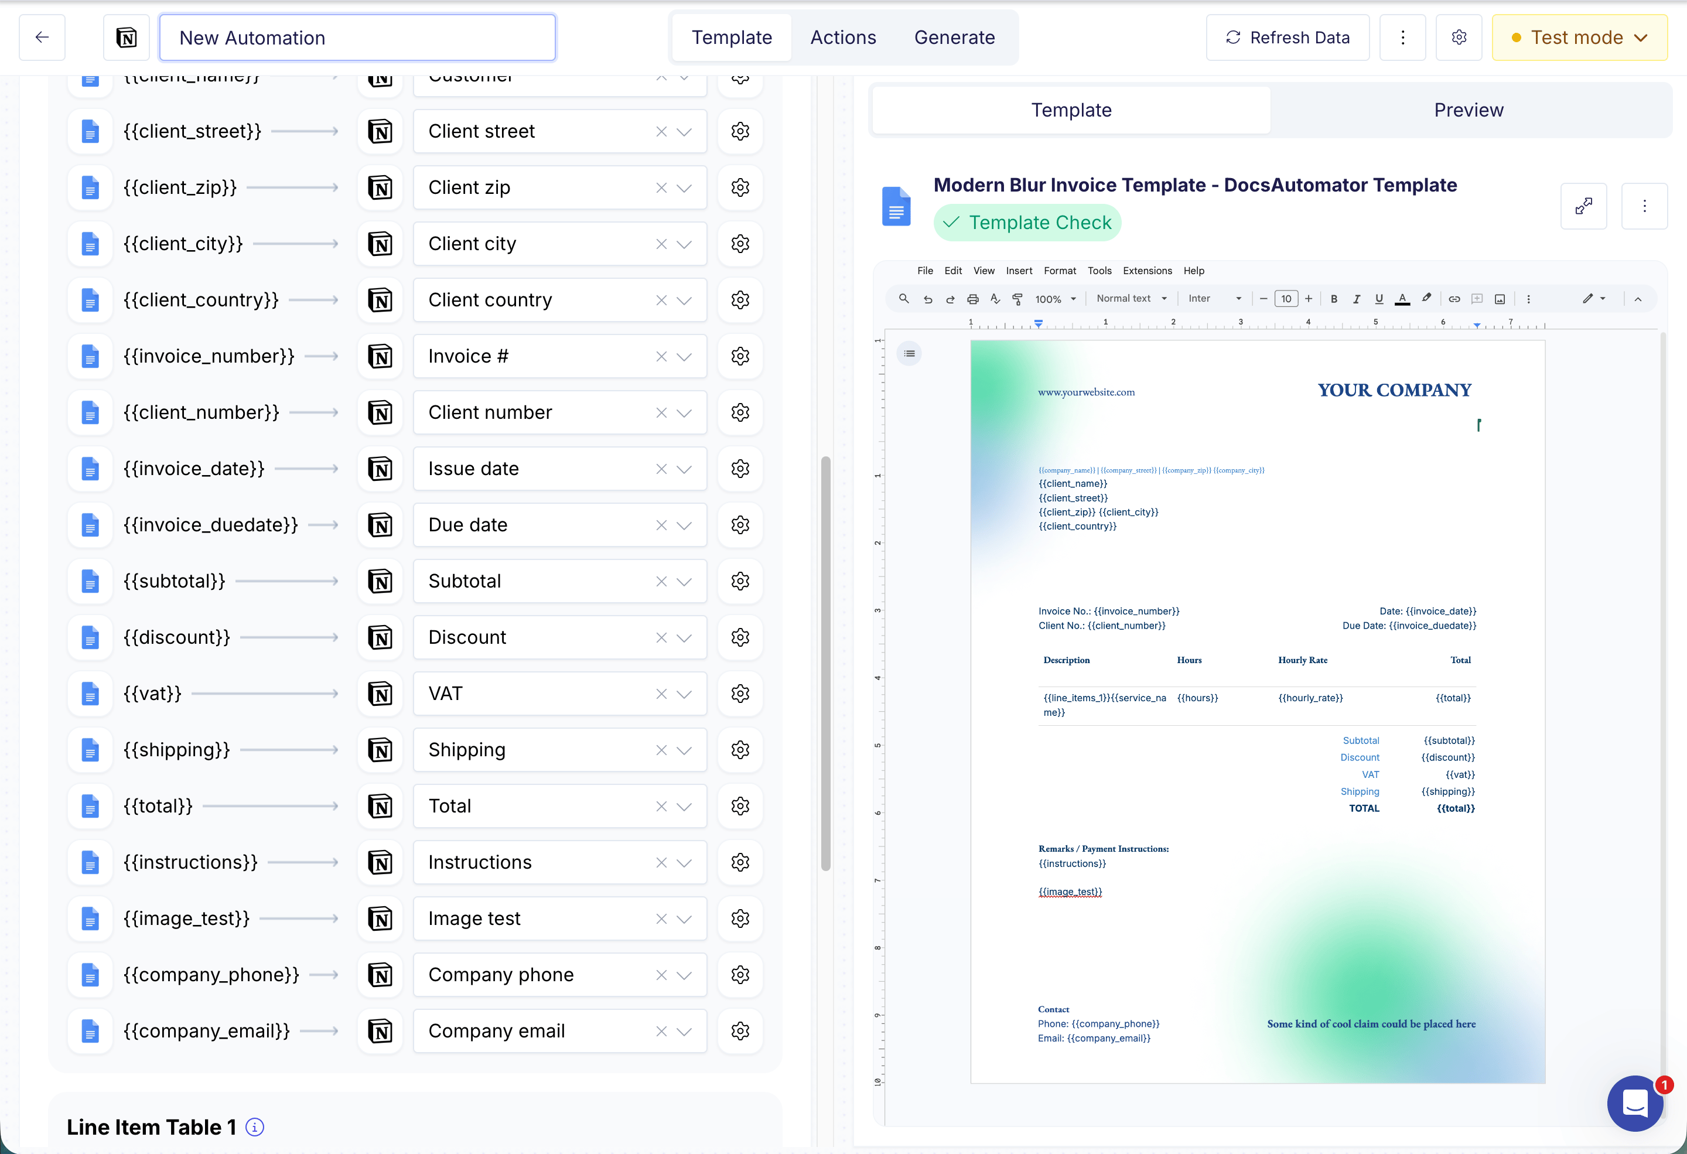Clear the Discount mapping with X
This screenshot has width=1687, height=1154.
tap(661, 637)
